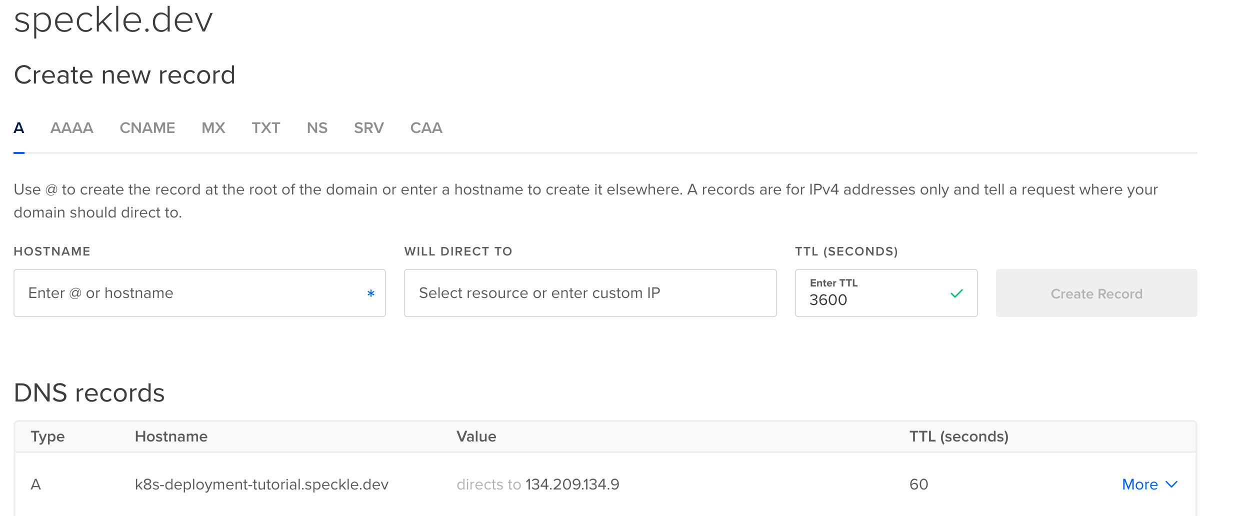
Task: Click the Create Record button
Action: click(1096, 293)
